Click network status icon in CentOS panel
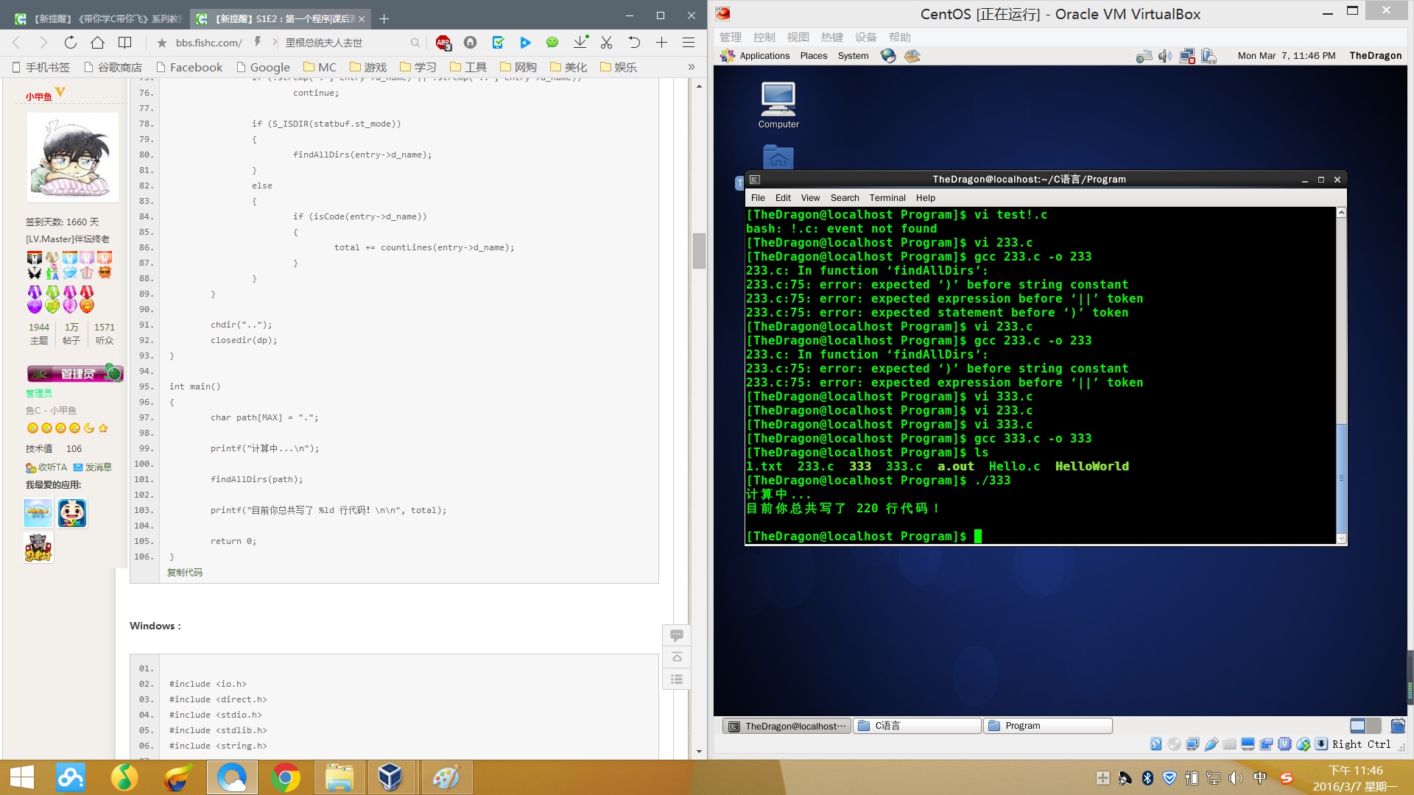 click(x=1187, y=56)
